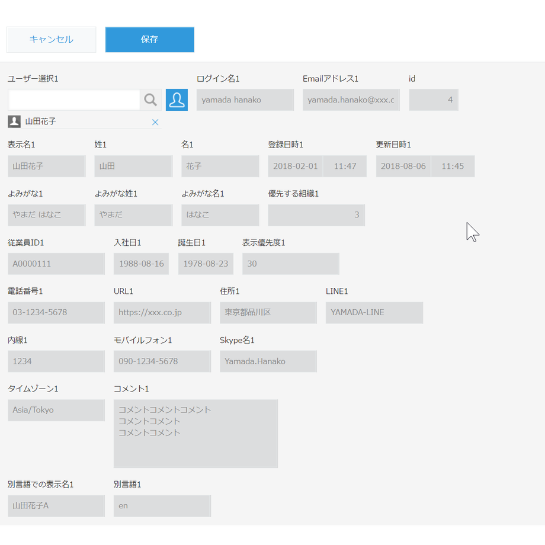The image size is (545, 545).
Task: Click the 山田花子 user avatar icon
Action: pyautogui.click(x=14, y=121)
